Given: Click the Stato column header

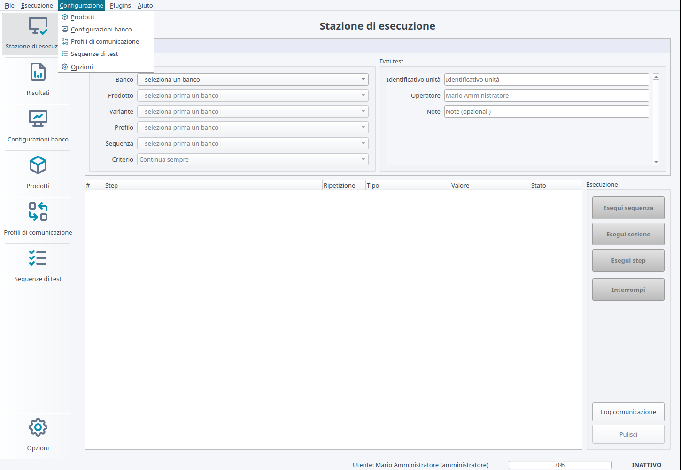Looking at the screenshot, I should click(556, 185).
